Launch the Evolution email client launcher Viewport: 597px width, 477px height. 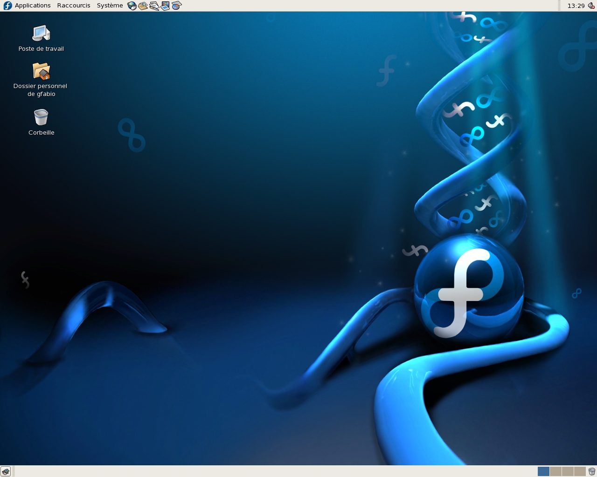(143, 5)
